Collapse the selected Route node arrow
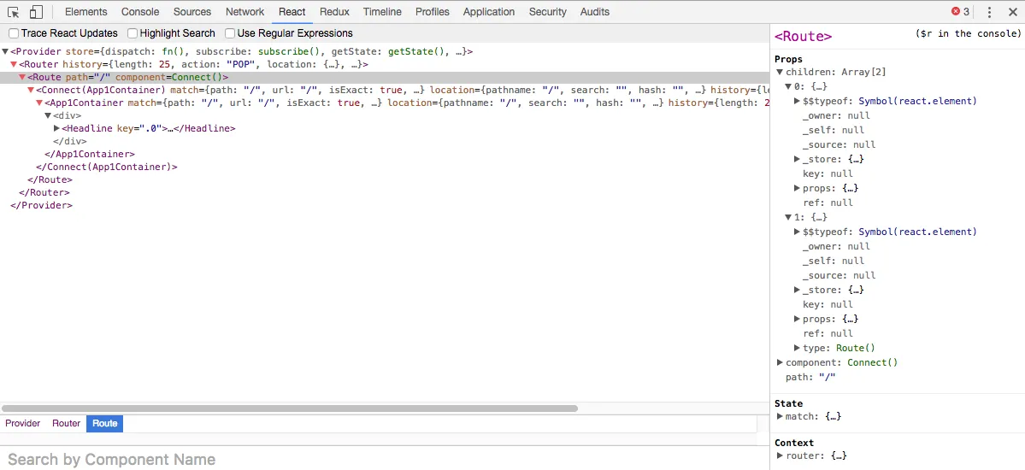This screenshot has width=1025, height=470. pos(22,78)
